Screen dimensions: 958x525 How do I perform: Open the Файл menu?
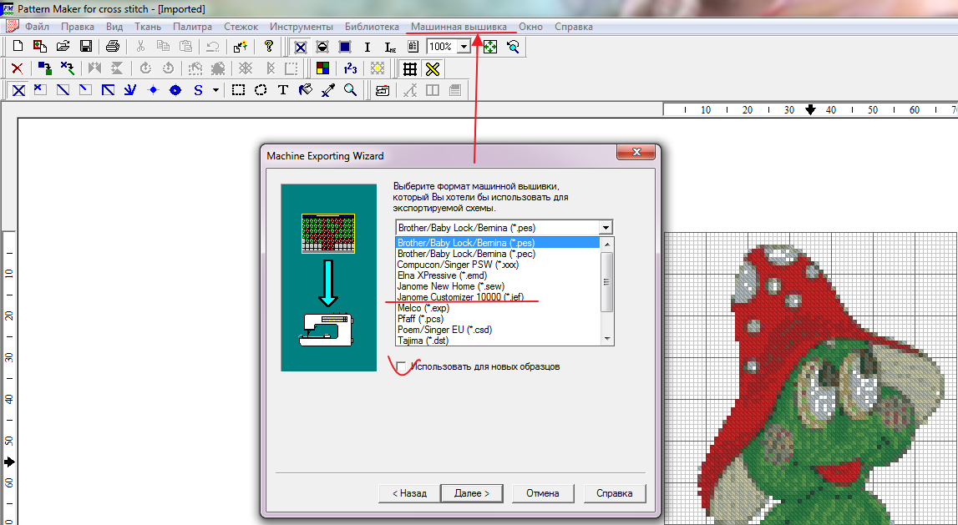(37, 26)
